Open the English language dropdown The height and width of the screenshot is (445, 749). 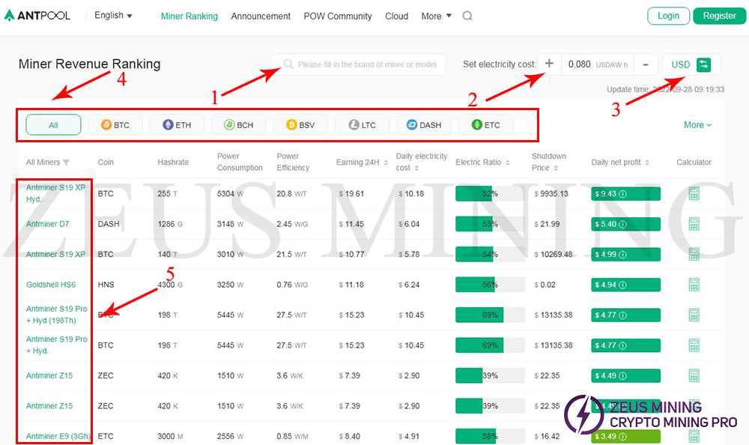113,16
